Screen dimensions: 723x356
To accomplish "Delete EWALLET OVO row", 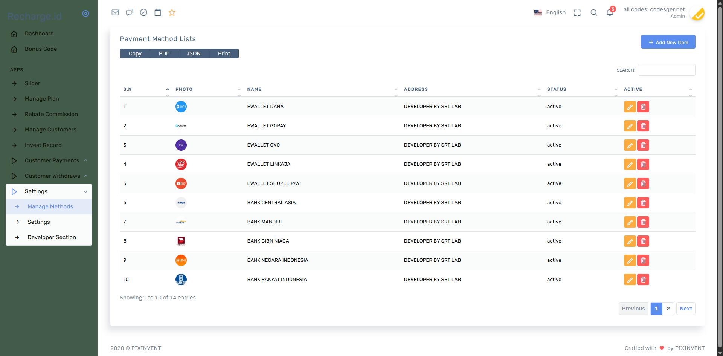I will (643, 145).
